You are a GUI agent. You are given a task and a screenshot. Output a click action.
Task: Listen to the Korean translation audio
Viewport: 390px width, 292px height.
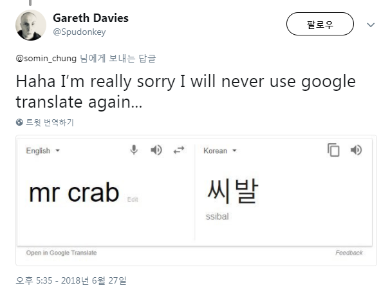click(356, 150)
